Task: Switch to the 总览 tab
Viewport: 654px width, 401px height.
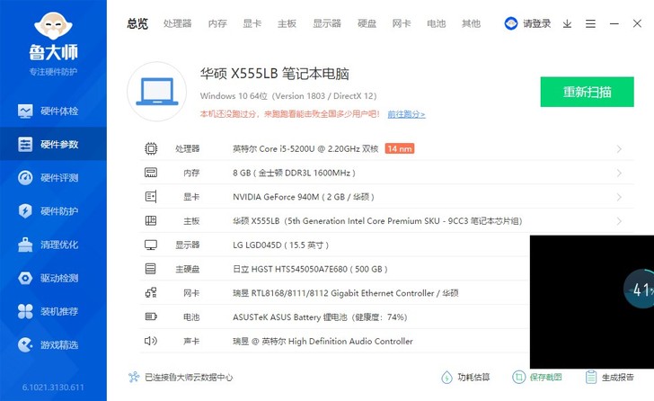Action: [137, 23]
